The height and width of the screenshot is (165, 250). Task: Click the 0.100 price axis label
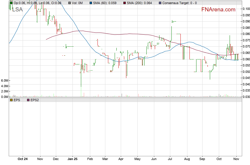246,9
